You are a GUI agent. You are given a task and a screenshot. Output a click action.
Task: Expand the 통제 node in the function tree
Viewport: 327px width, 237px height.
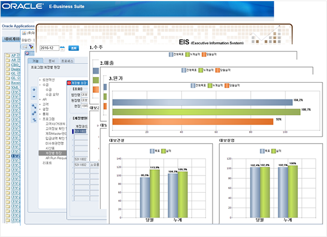[40, 114]
